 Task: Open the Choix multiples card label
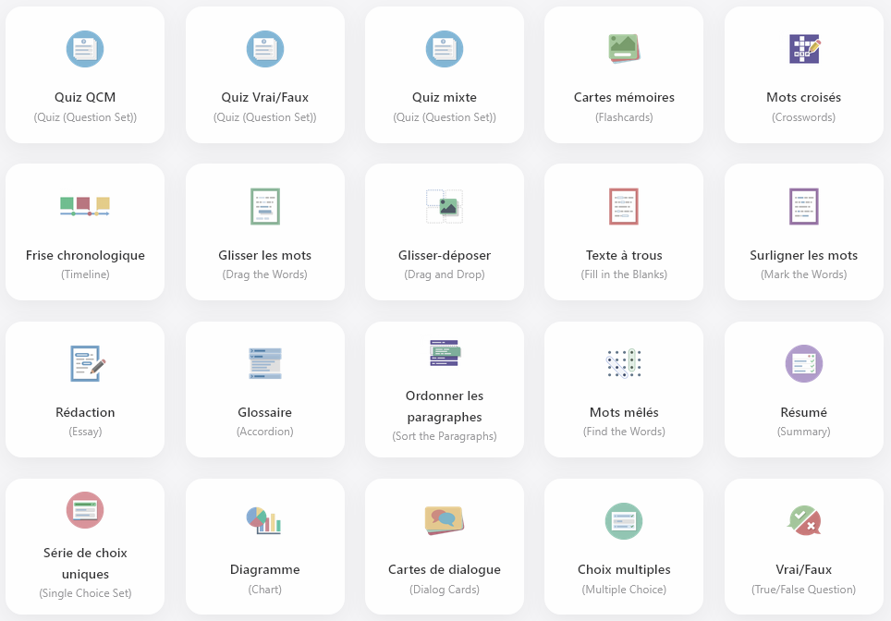click(x=624, y=569)
